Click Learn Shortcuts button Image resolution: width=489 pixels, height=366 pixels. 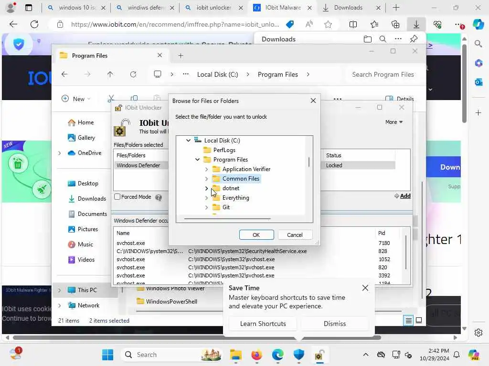263,324
